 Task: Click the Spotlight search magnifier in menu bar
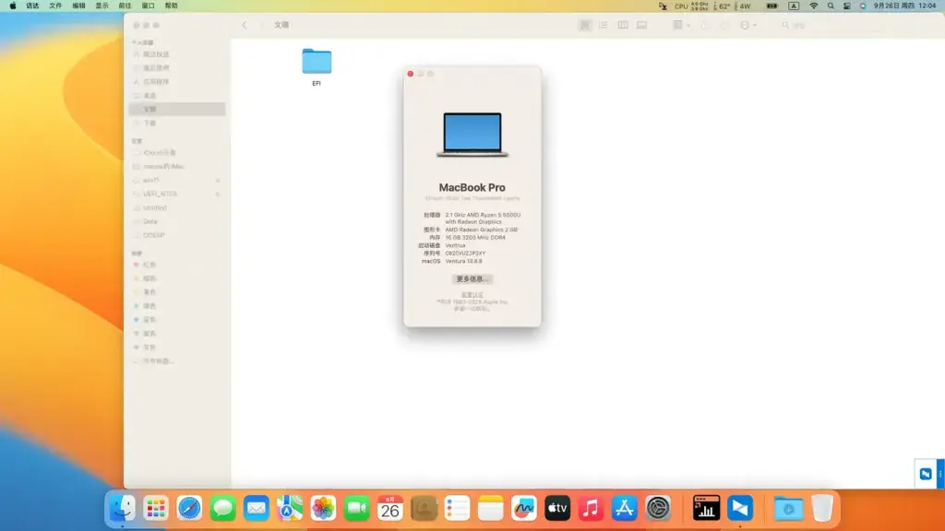pyautogui.click(x=831, y=6)
